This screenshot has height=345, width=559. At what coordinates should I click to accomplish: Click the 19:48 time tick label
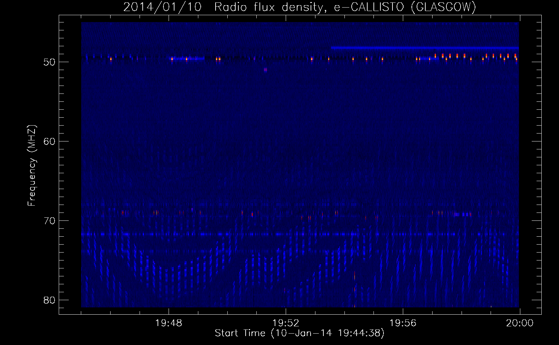coord(169,323)
